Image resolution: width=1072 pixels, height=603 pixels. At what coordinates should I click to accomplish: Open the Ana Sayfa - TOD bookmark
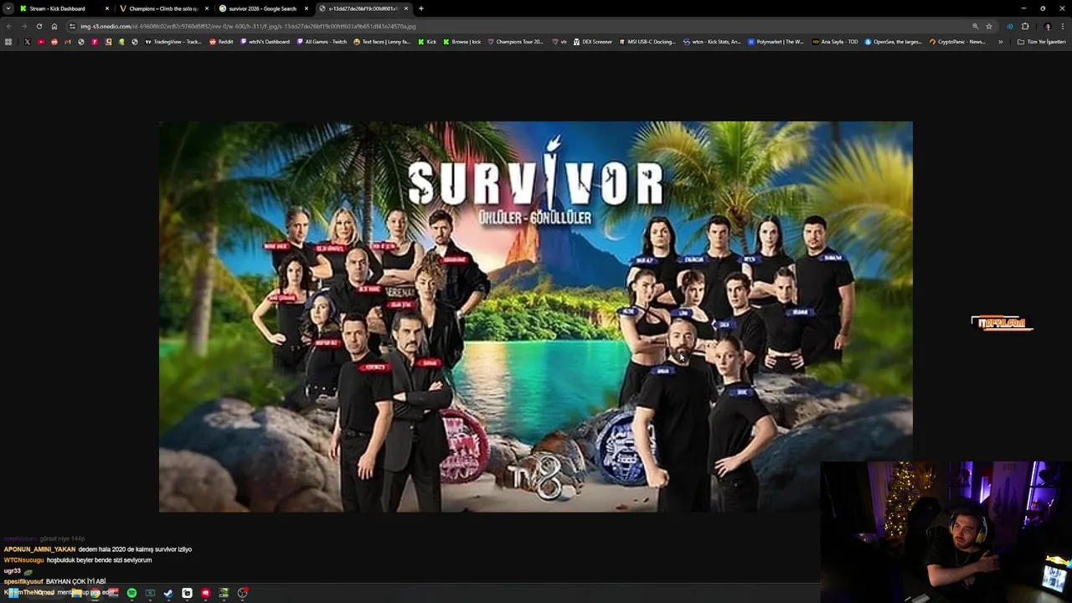click(835, 42)
